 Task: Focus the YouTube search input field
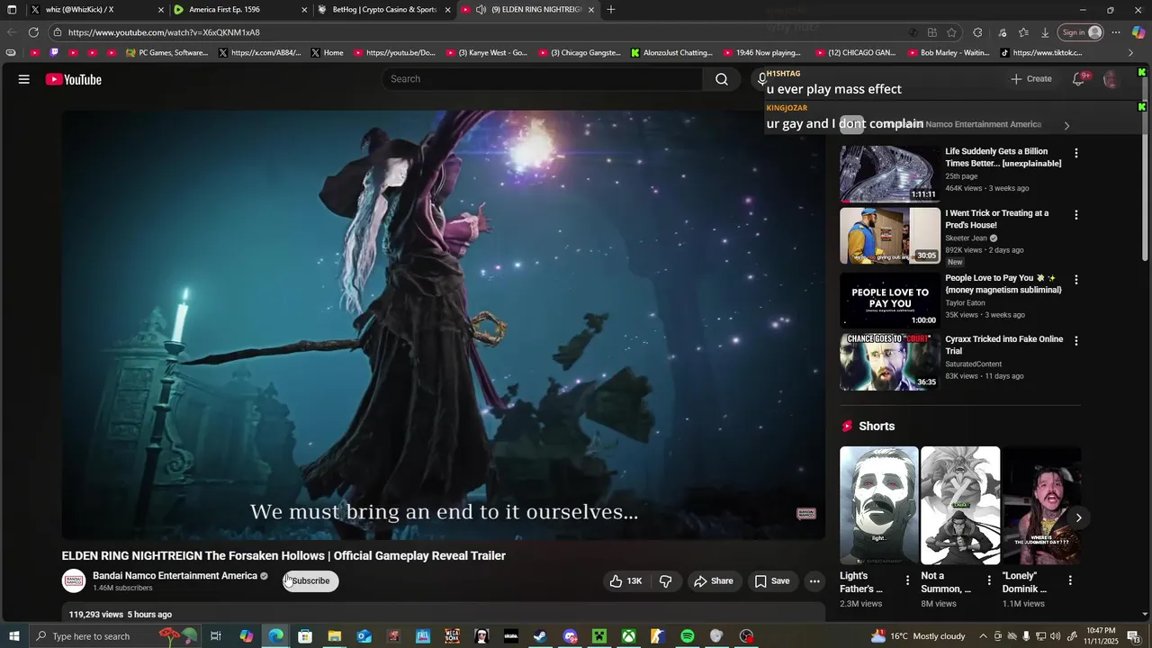(543, 79)
